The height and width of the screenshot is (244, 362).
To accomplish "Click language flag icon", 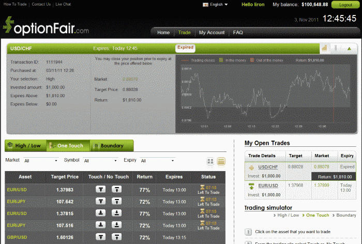I will click(205, 5).
